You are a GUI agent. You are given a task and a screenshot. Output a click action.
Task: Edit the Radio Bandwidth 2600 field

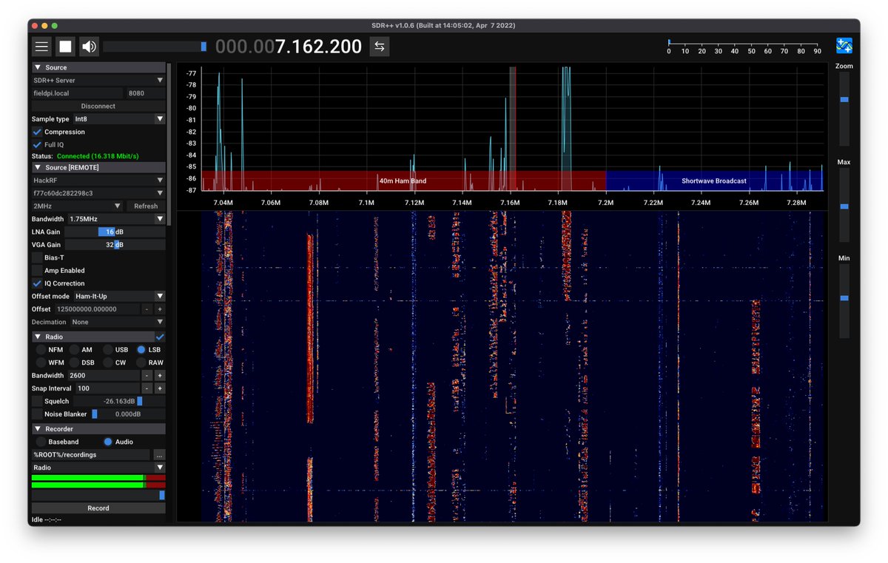click(103, 375)
